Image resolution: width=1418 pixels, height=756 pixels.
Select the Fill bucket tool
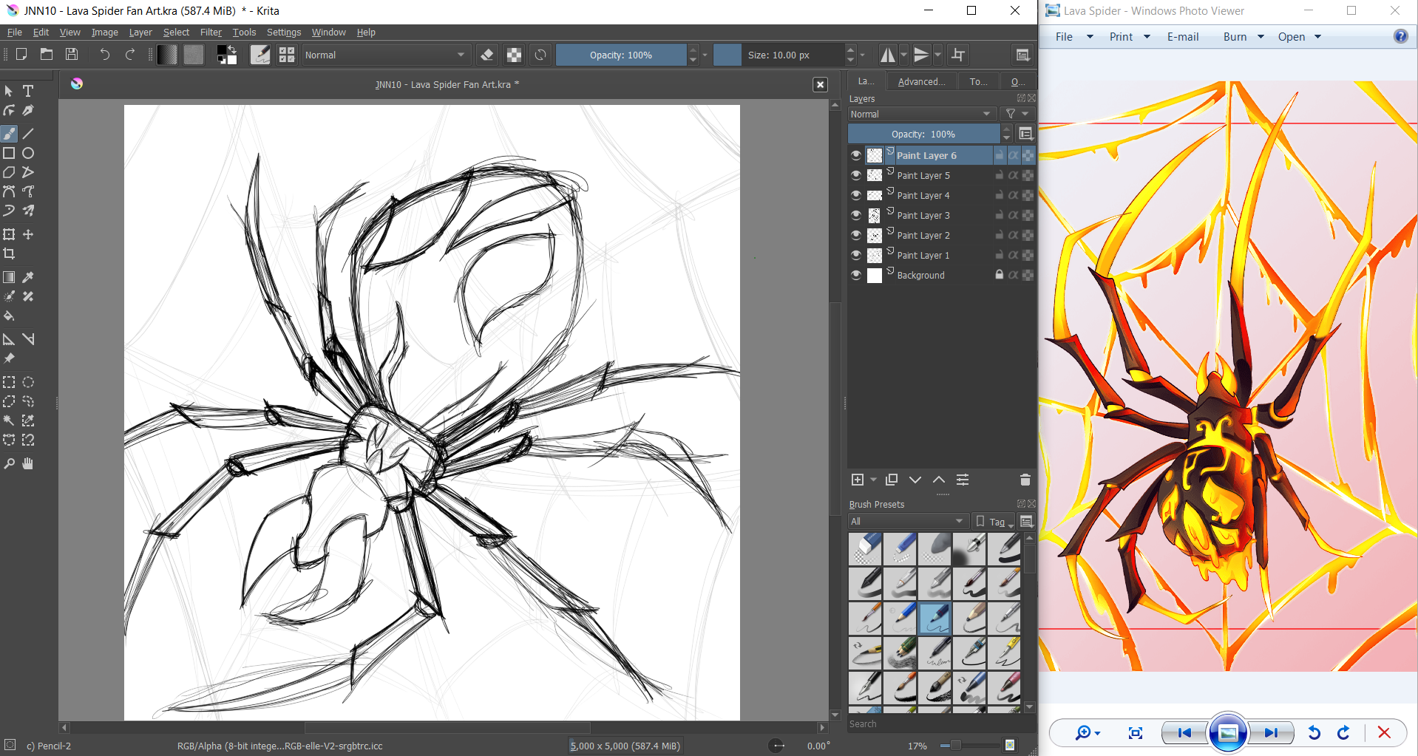(x=9, y=316)
